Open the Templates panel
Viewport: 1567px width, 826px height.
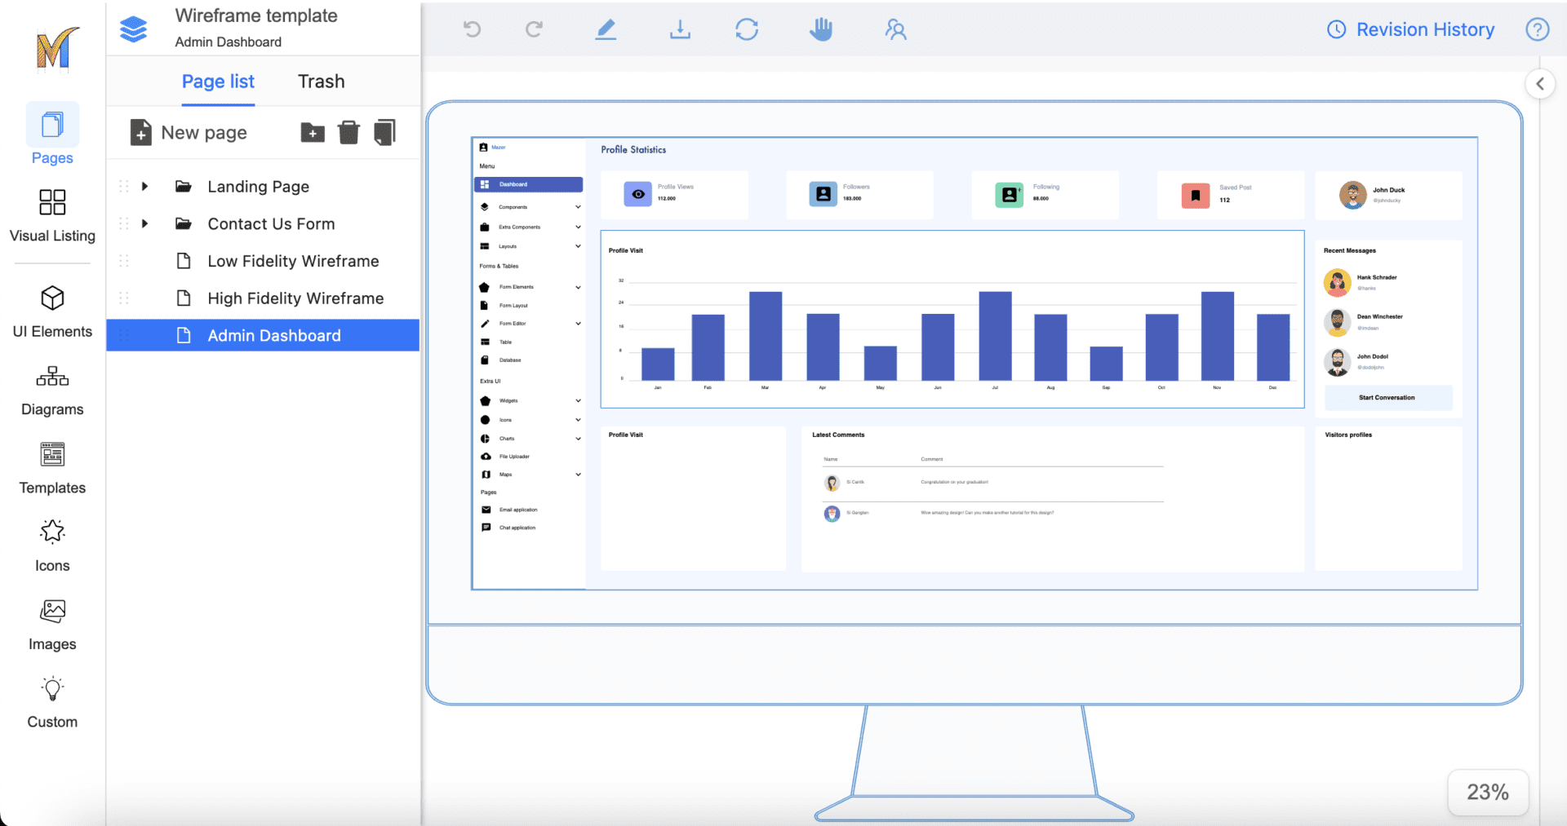point(51,468)
